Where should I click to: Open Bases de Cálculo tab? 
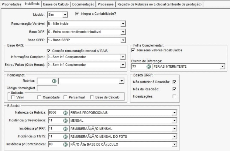tap(56, 4)
